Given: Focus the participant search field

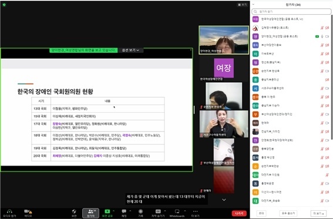Looking at the screenshot, I should tap(291, 12).
